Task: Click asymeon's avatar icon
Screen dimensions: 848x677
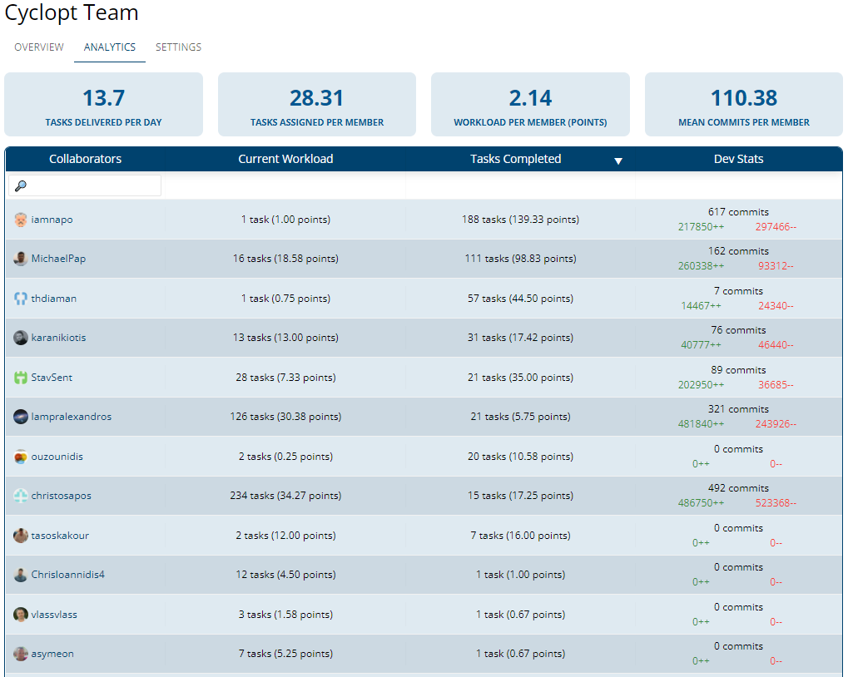Action: [21, 653]
